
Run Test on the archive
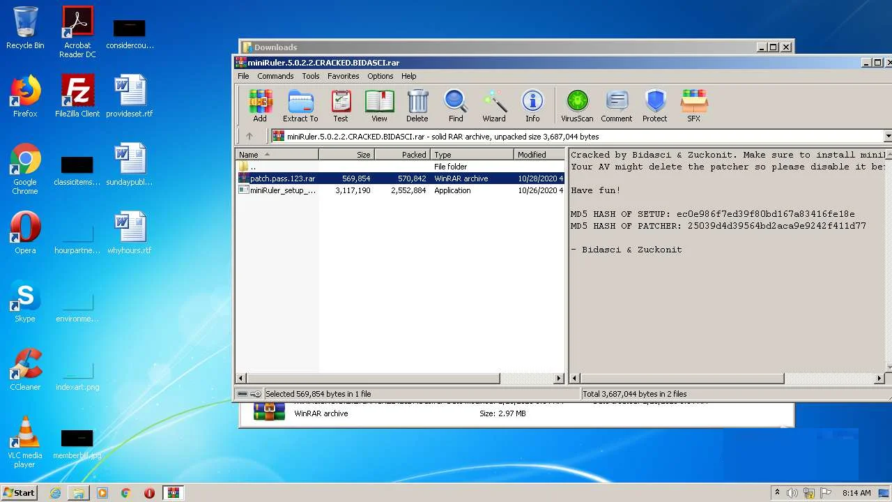(x=340, y=106)
